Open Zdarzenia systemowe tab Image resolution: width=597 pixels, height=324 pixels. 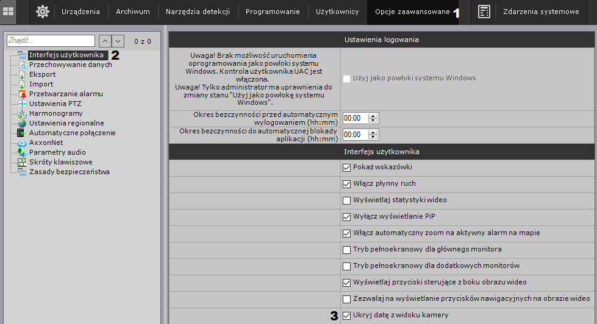(541, 12)
